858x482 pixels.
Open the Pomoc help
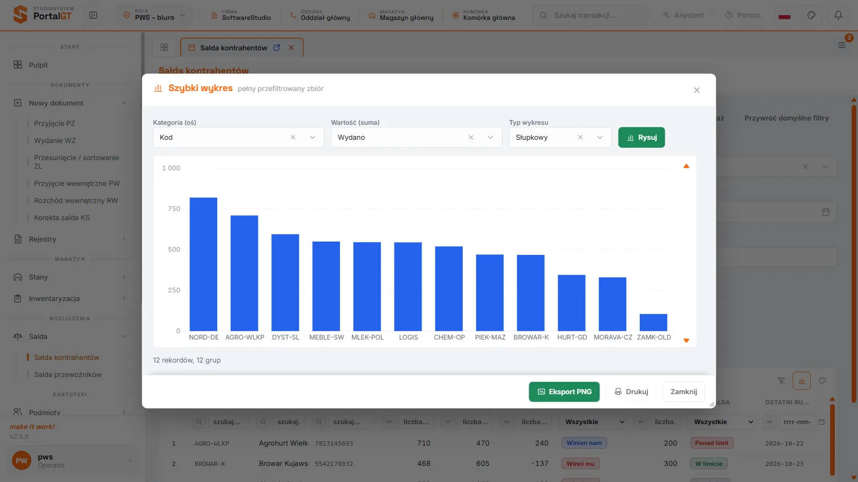(743, 15)
